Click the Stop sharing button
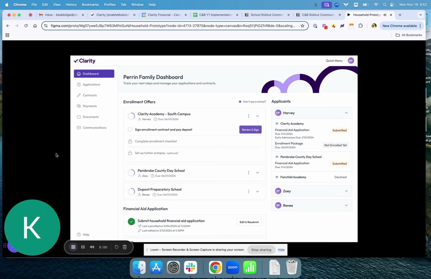This screenshot has width=431, height=279. tap(261, 250)
